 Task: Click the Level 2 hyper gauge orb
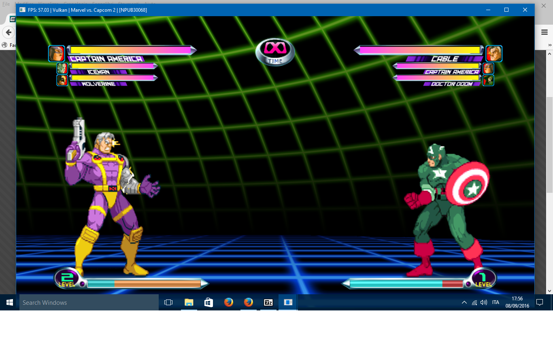(x=67, y=278)
